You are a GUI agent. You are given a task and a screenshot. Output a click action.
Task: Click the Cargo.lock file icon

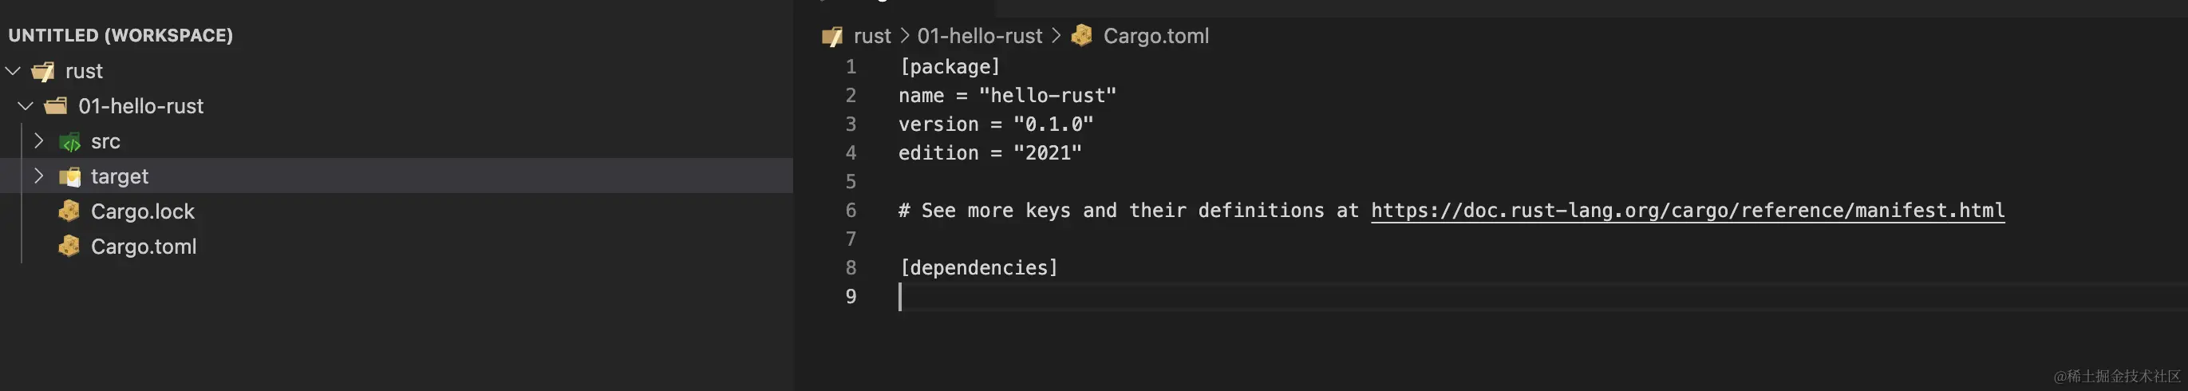pos(69,211)
